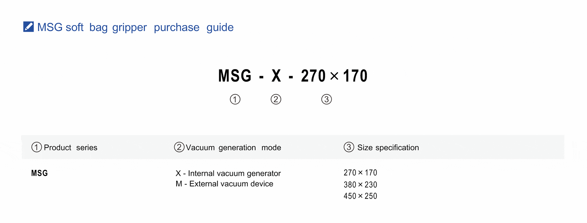587x223 pixels.
Task: Click the large 'MSG' in the model code
Action: pos(235,76)
